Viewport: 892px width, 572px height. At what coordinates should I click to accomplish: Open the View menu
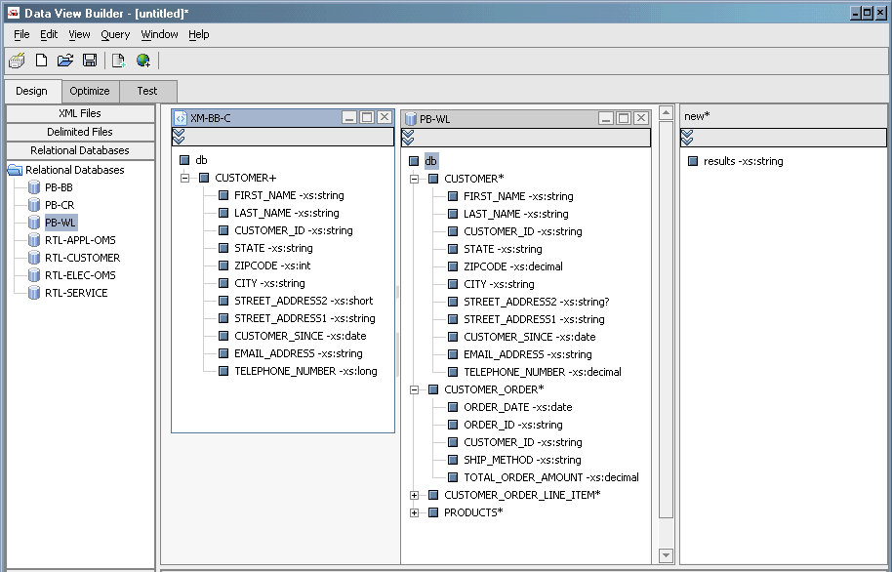(79, 34)
